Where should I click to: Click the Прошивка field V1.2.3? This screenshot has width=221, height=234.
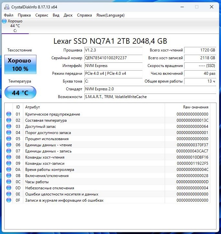113,50
